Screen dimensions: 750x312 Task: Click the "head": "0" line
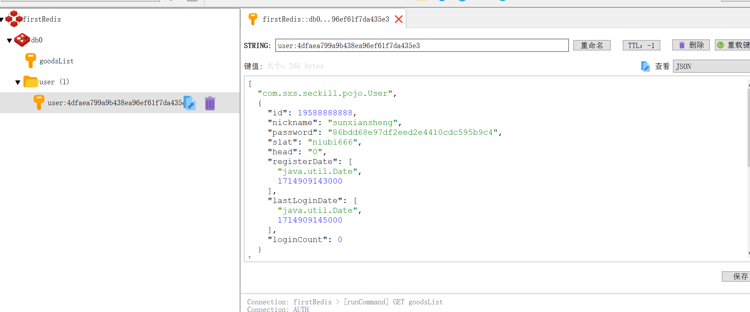pos(297,152)
